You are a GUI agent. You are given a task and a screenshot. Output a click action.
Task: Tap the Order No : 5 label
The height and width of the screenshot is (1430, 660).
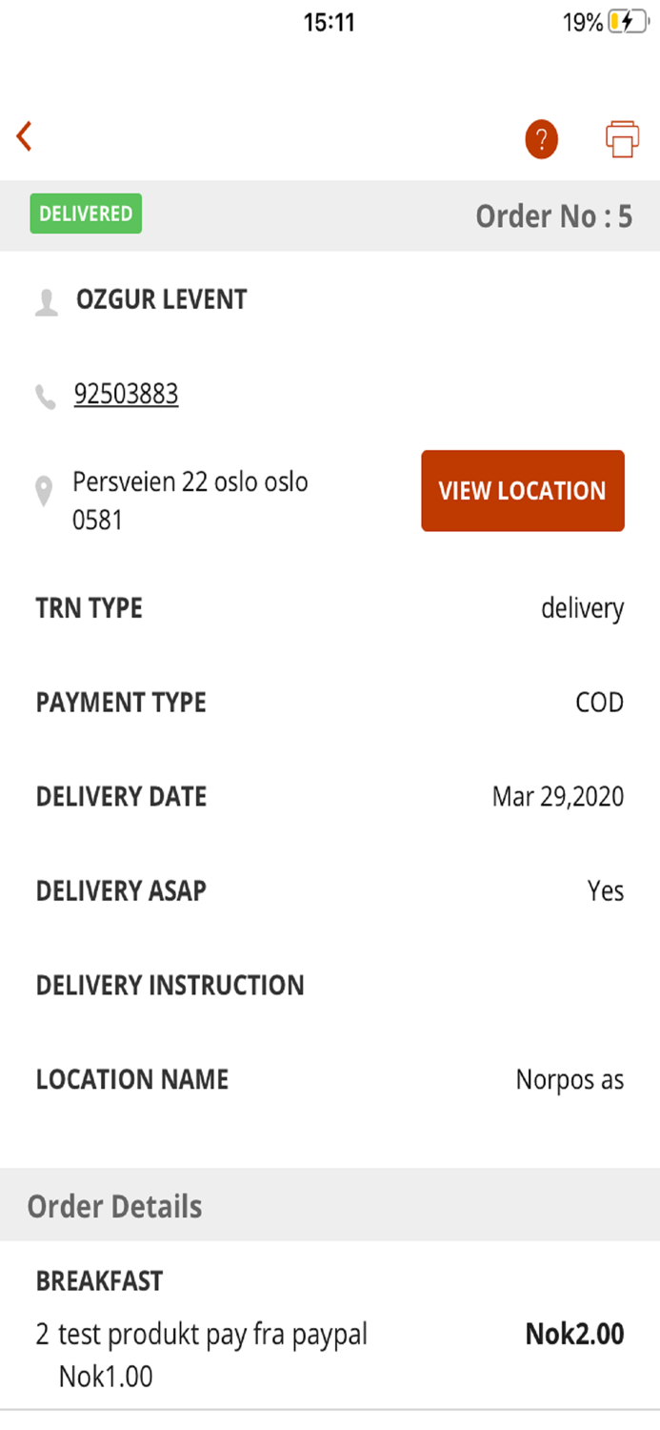pos(552,215)
